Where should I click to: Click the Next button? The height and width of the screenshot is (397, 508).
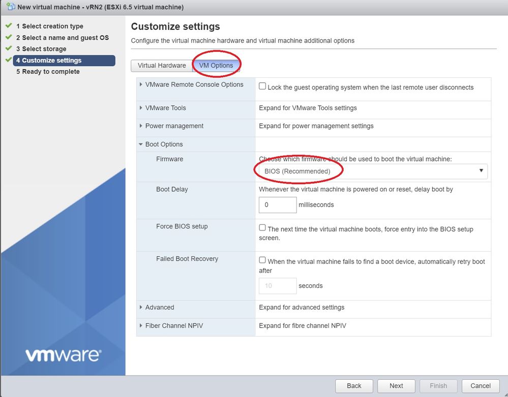396,386
